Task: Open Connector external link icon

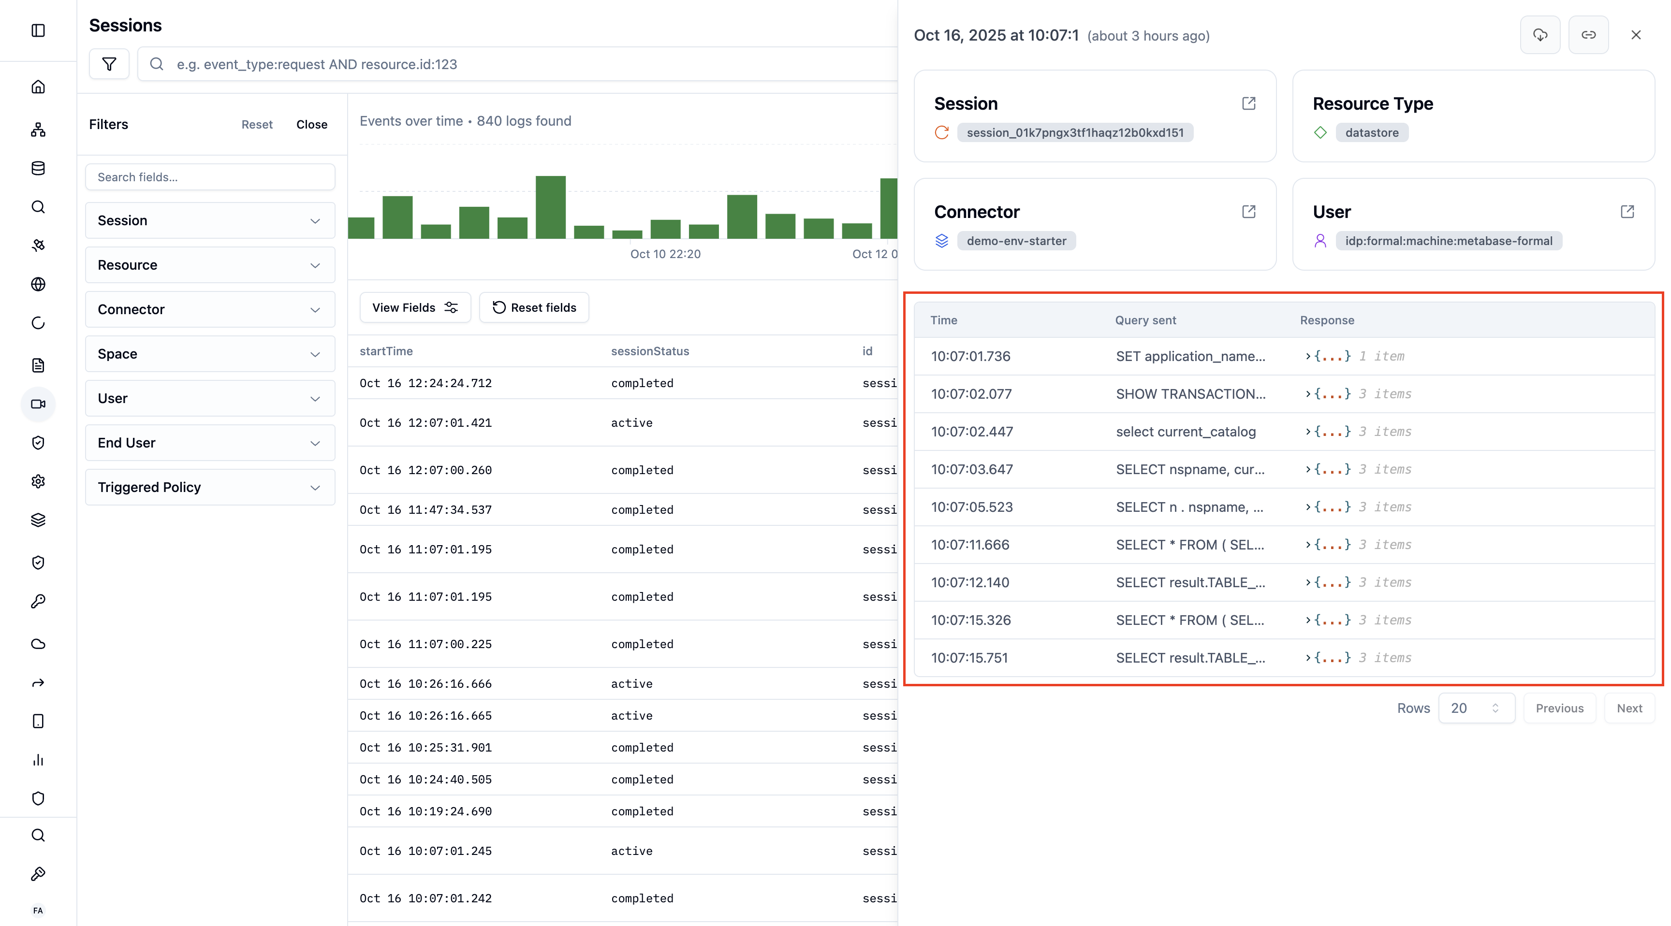Action: 1249,212
